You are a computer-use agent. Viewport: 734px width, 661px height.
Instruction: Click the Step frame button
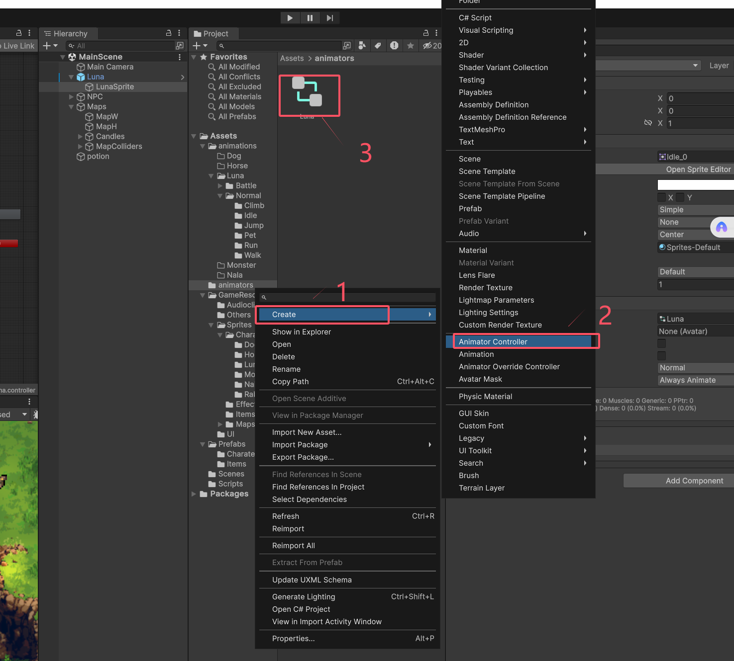coord(329,18)
